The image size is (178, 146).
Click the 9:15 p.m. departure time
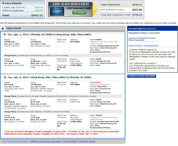9,84
